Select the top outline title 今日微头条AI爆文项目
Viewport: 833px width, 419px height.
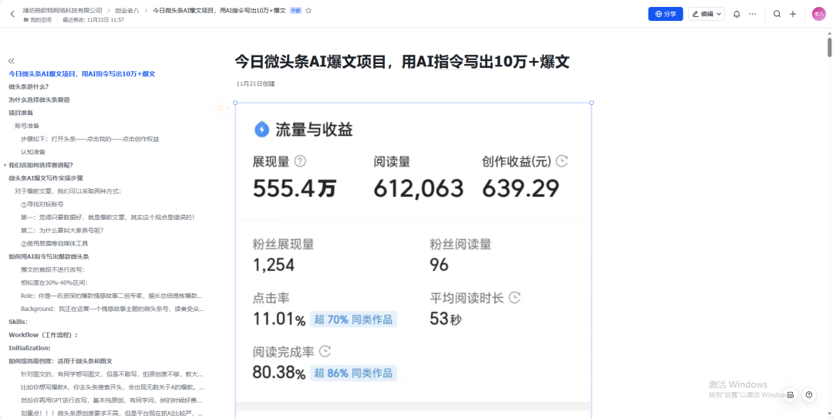tap(82, 74)
